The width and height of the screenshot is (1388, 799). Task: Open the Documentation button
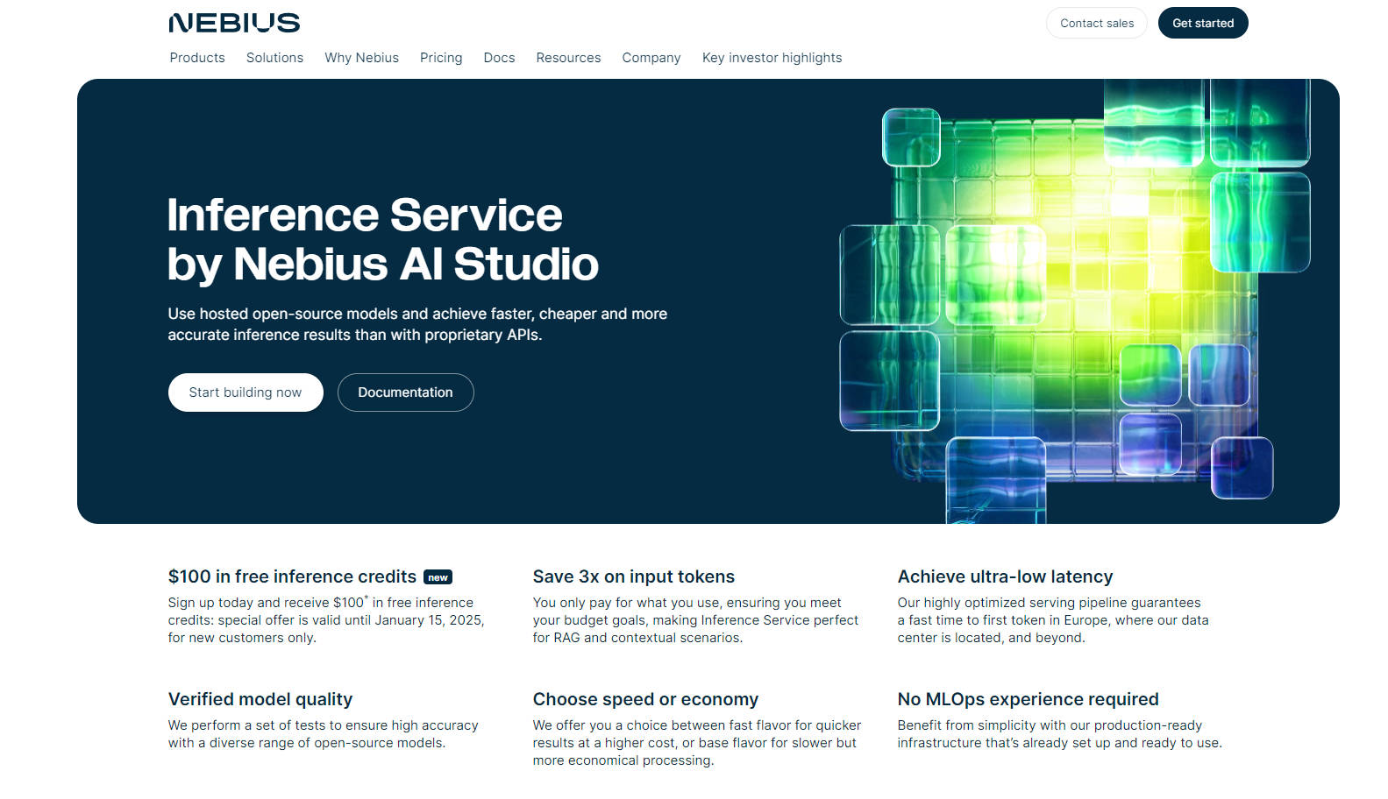405,392
